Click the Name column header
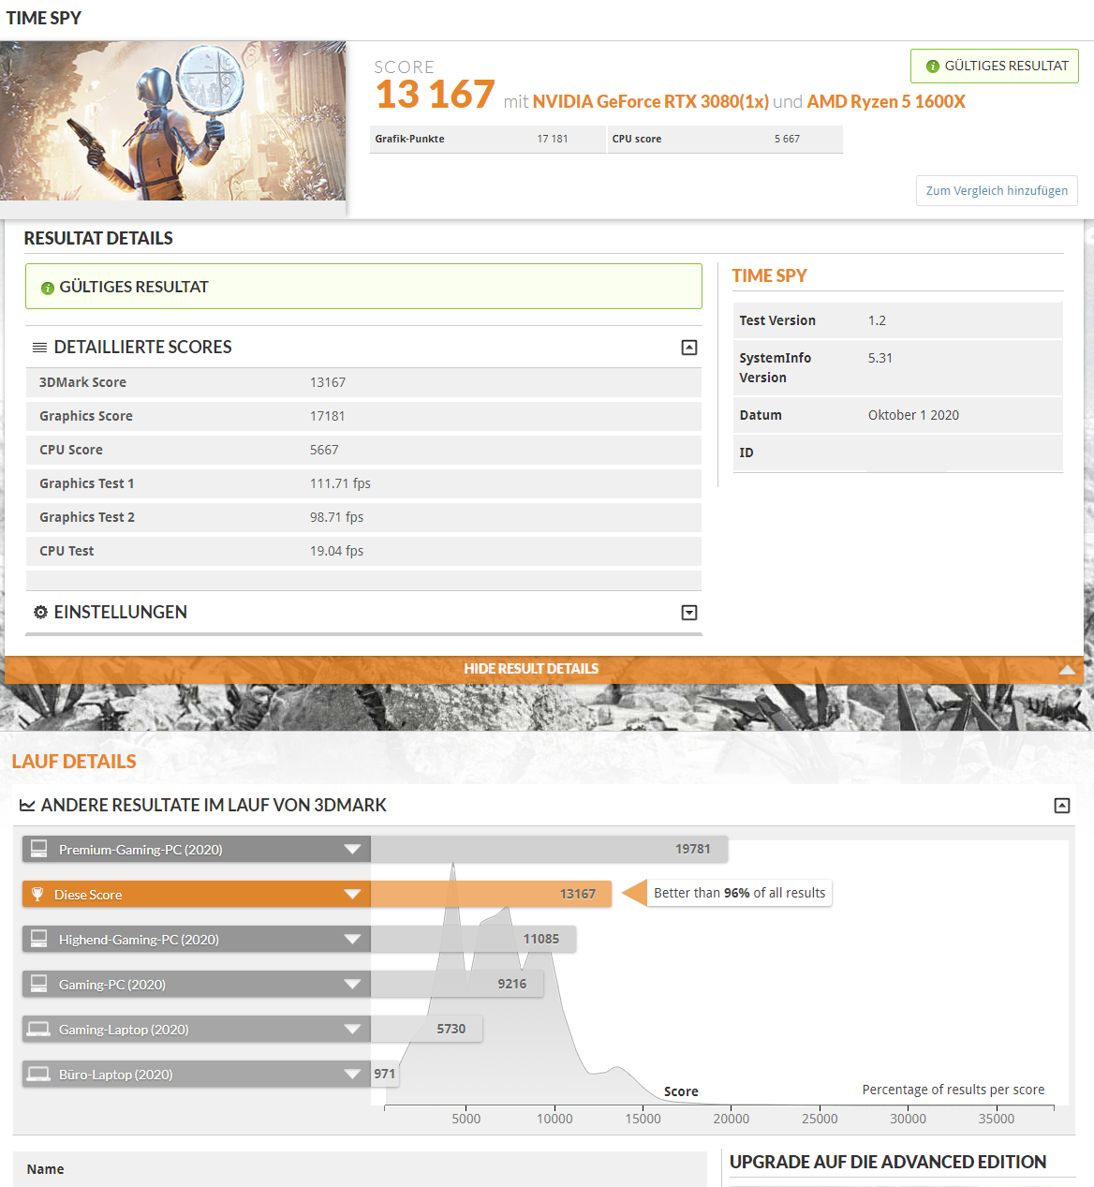 pos(46,1169)
